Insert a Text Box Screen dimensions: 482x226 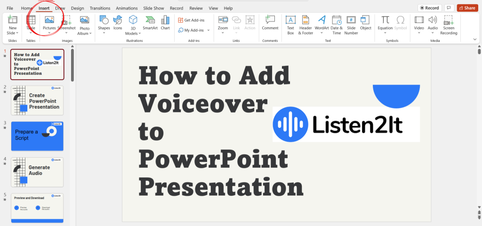click(290, 25)
